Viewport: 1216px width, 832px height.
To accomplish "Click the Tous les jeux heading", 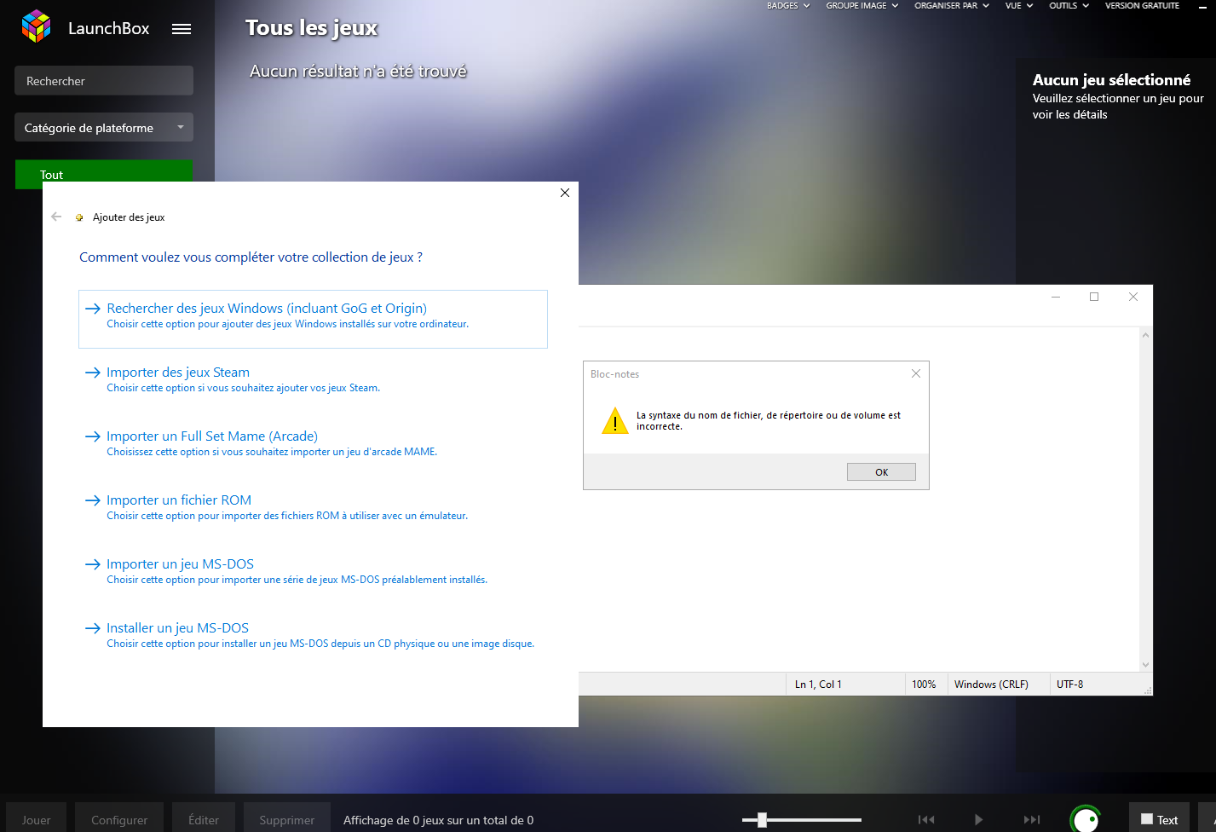I will 312,28.
